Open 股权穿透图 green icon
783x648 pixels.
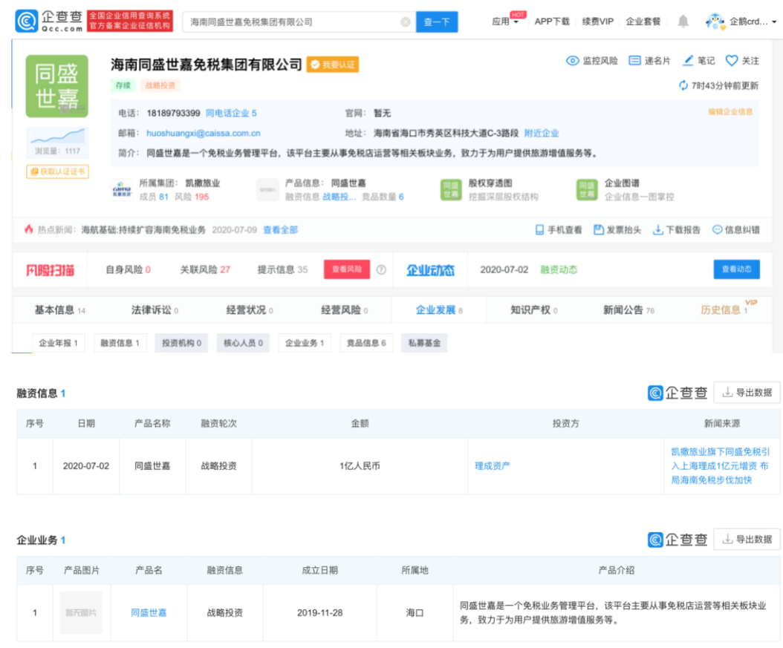[451, 189]
